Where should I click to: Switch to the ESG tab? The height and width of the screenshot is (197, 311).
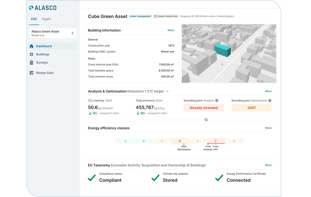[x=34, y=19]
